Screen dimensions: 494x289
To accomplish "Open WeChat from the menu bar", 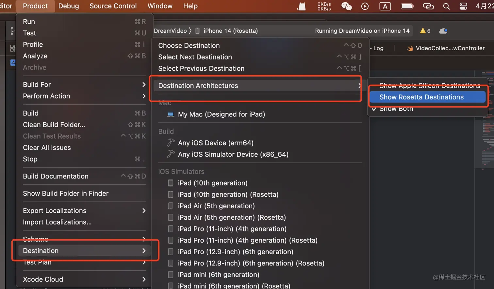I will [346, 6].
